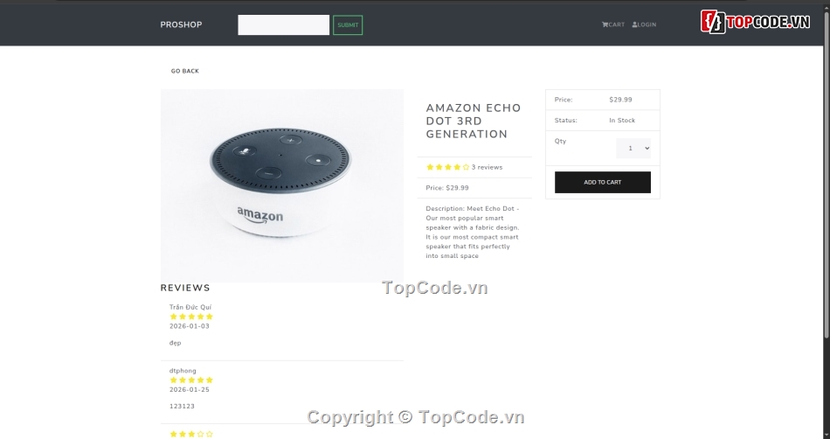Open the CART menu item
830x439 pixels.
coord(613,24)
